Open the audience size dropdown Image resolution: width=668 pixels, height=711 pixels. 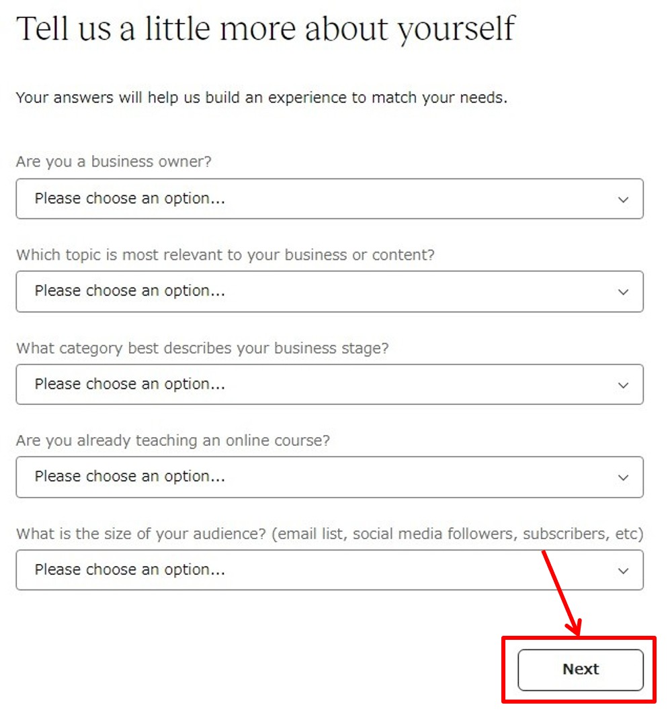(329, 570)
